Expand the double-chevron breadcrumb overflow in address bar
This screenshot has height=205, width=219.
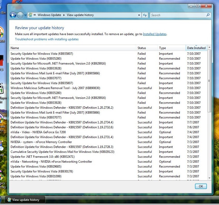tap(35, 15)
